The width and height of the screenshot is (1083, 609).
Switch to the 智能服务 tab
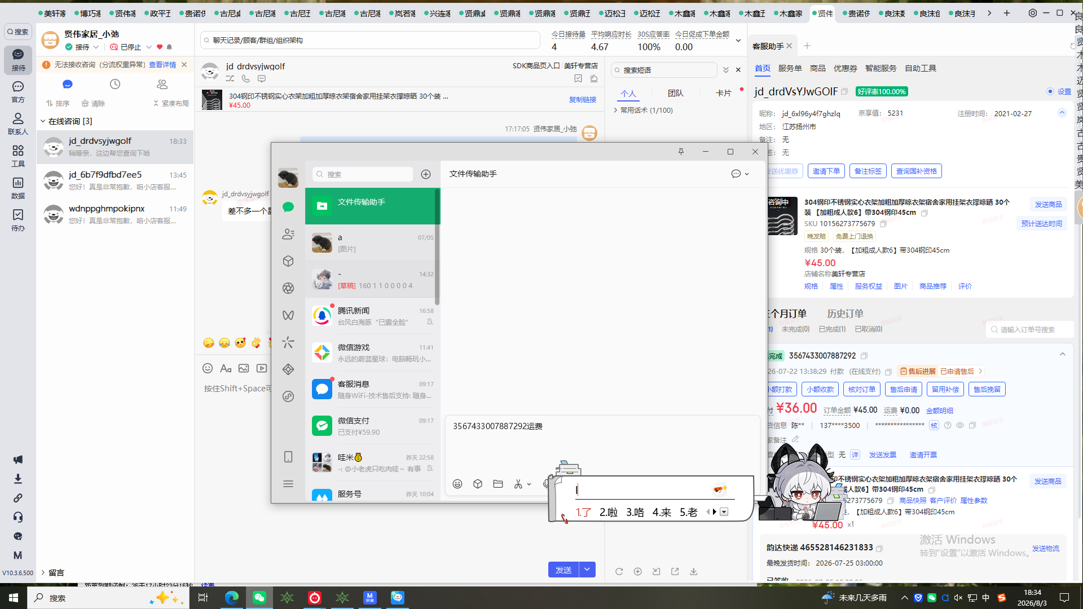pyautogui.click(x=881, y=68)
